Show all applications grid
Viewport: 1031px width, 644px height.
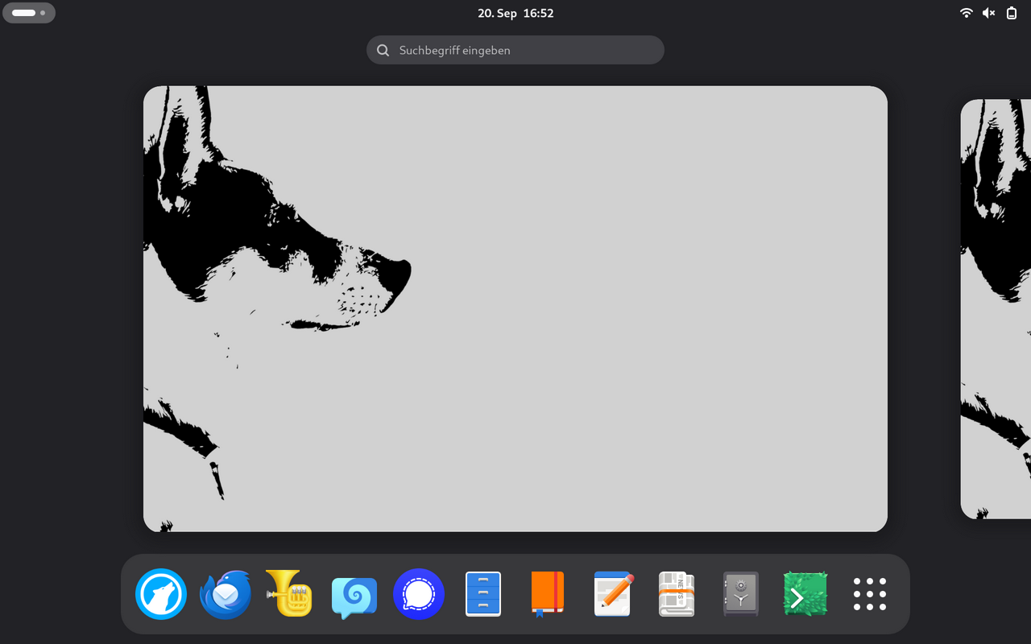click(870, 594)
